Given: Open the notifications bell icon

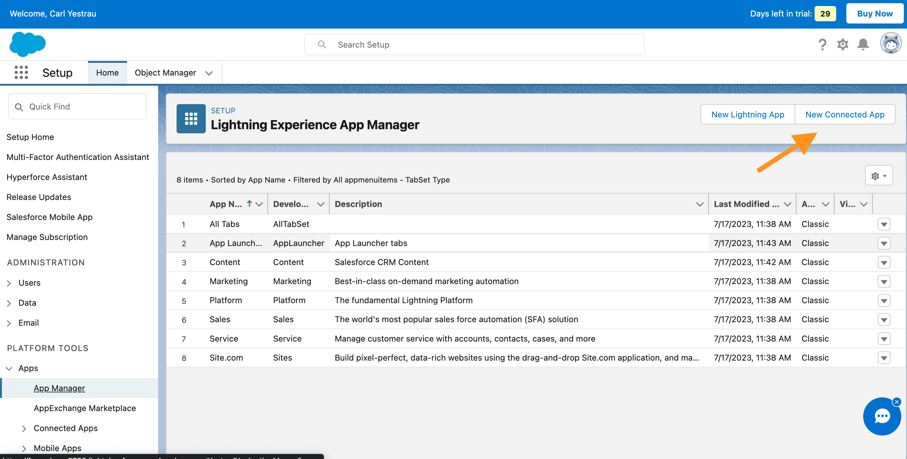Looking at the screenshot, I should coord(863,45).
